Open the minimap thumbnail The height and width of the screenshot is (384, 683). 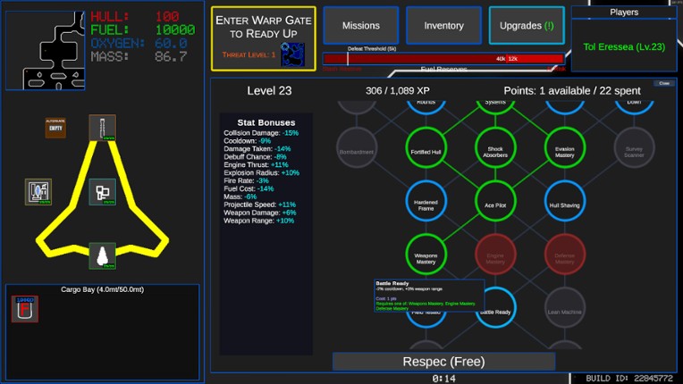click(46, 50)
